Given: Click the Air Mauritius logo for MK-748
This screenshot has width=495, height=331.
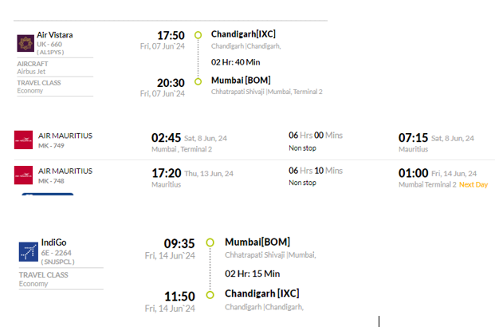Looking at the screenshot, I should coord(23,175).
